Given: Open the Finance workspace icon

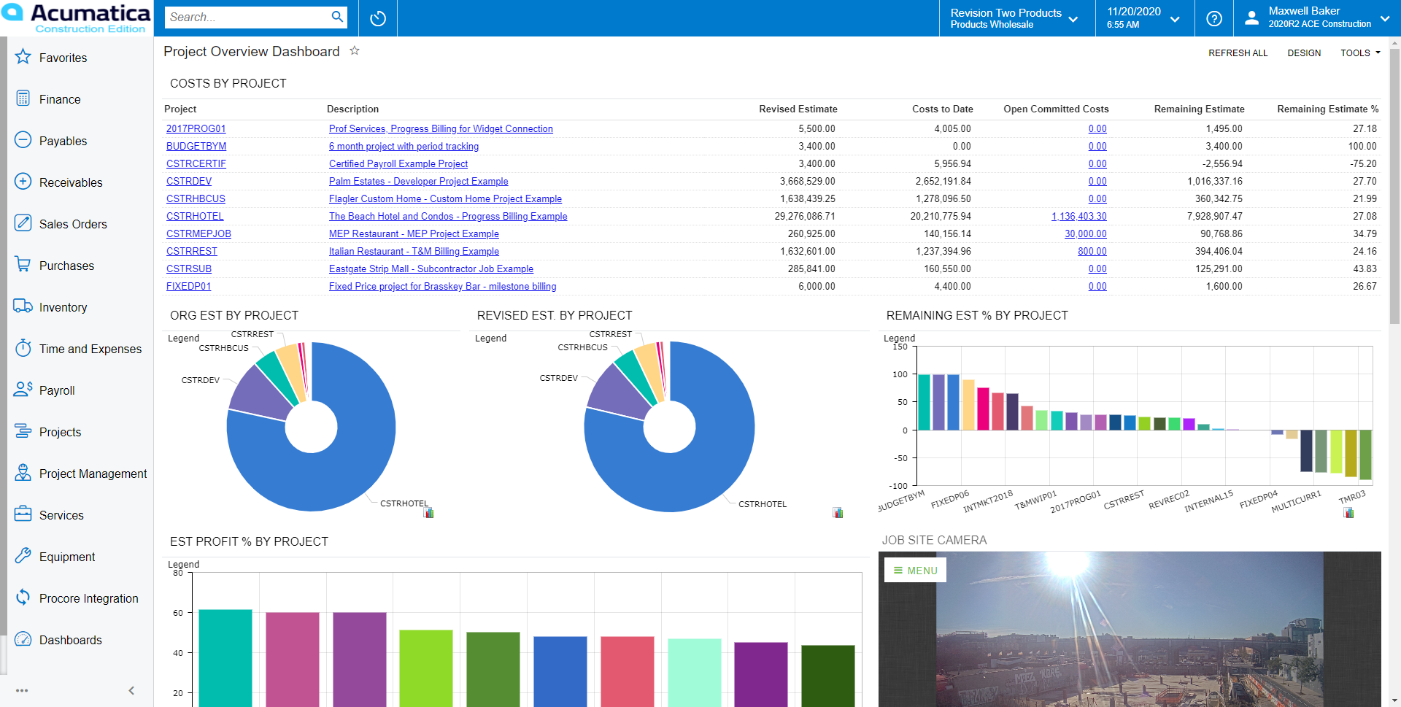Looking at the screenshot, I should [23, 98].
